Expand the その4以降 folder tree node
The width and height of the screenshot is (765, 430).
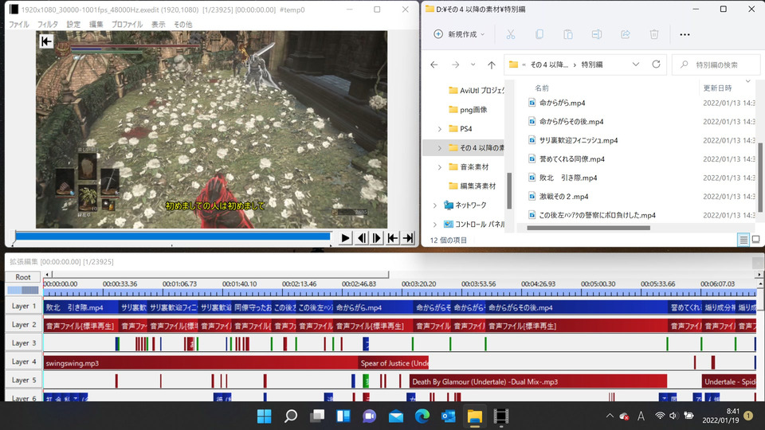point(440,148)
